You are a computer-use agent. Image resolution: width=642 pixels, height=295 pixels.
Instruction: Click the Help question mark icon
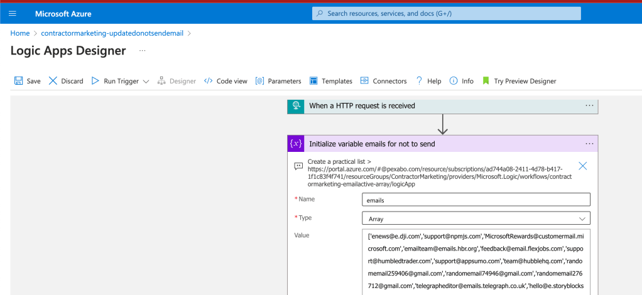coord(419,80)
